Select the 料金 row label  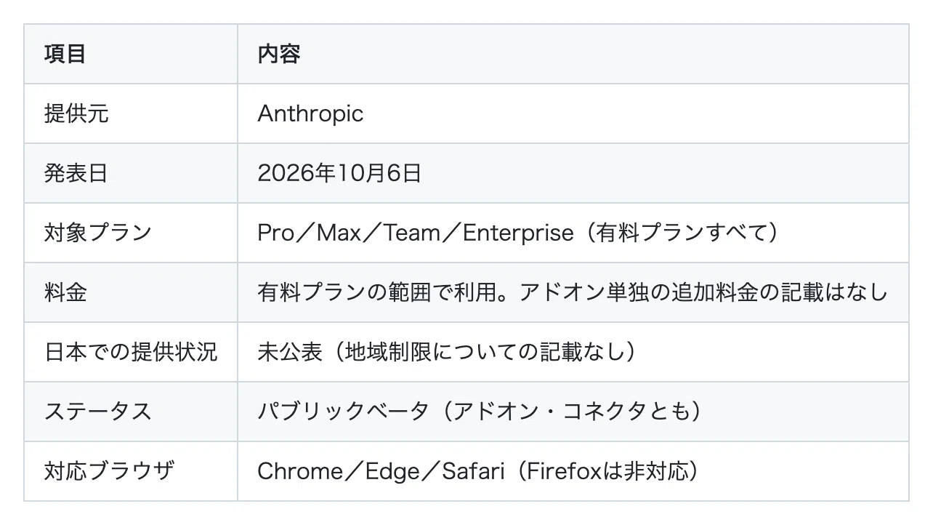click(65, 293)
